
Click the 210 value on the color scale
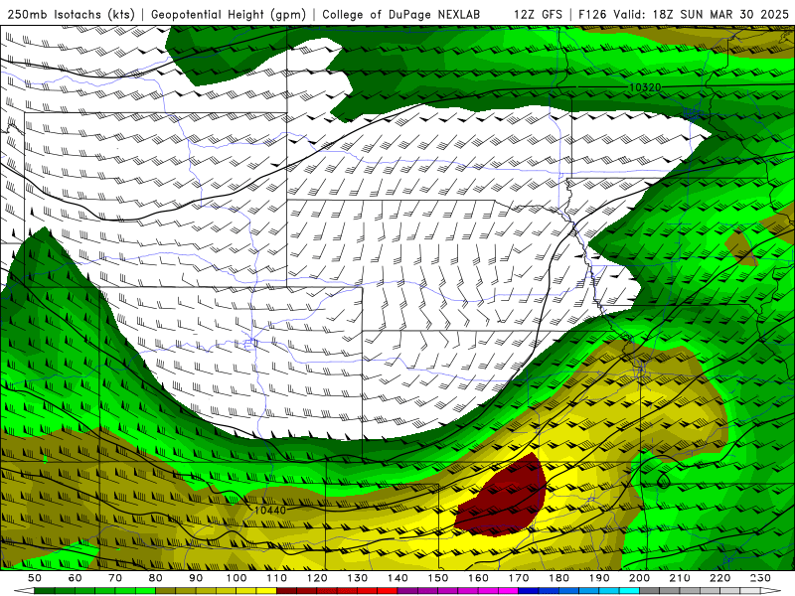pos(680,578)
